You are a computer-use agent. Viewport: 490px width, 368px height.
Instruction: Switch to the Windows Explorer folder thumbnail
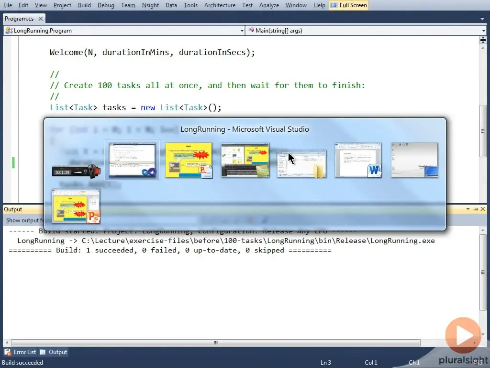pyautogui.click(x=301, y=164)
